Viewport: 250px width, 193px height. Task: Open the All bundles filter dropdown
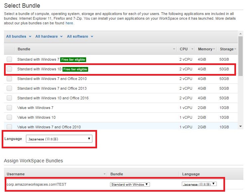(19, 36)
